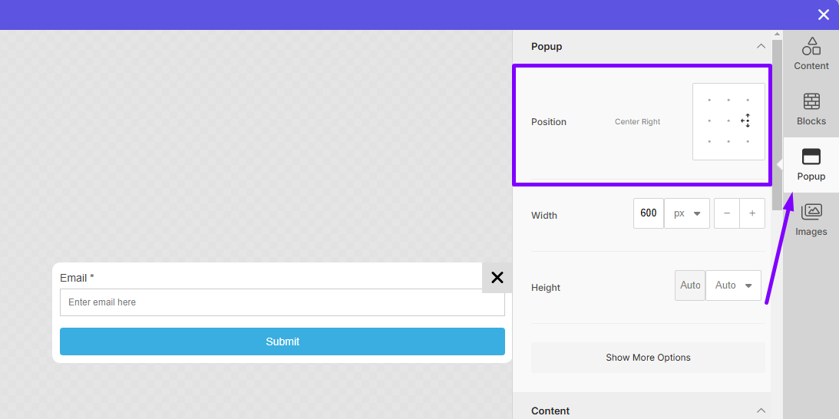Viewport: 839px width, 419px height.
Task: Click the blue Submit button
Action: pos(282,341)
